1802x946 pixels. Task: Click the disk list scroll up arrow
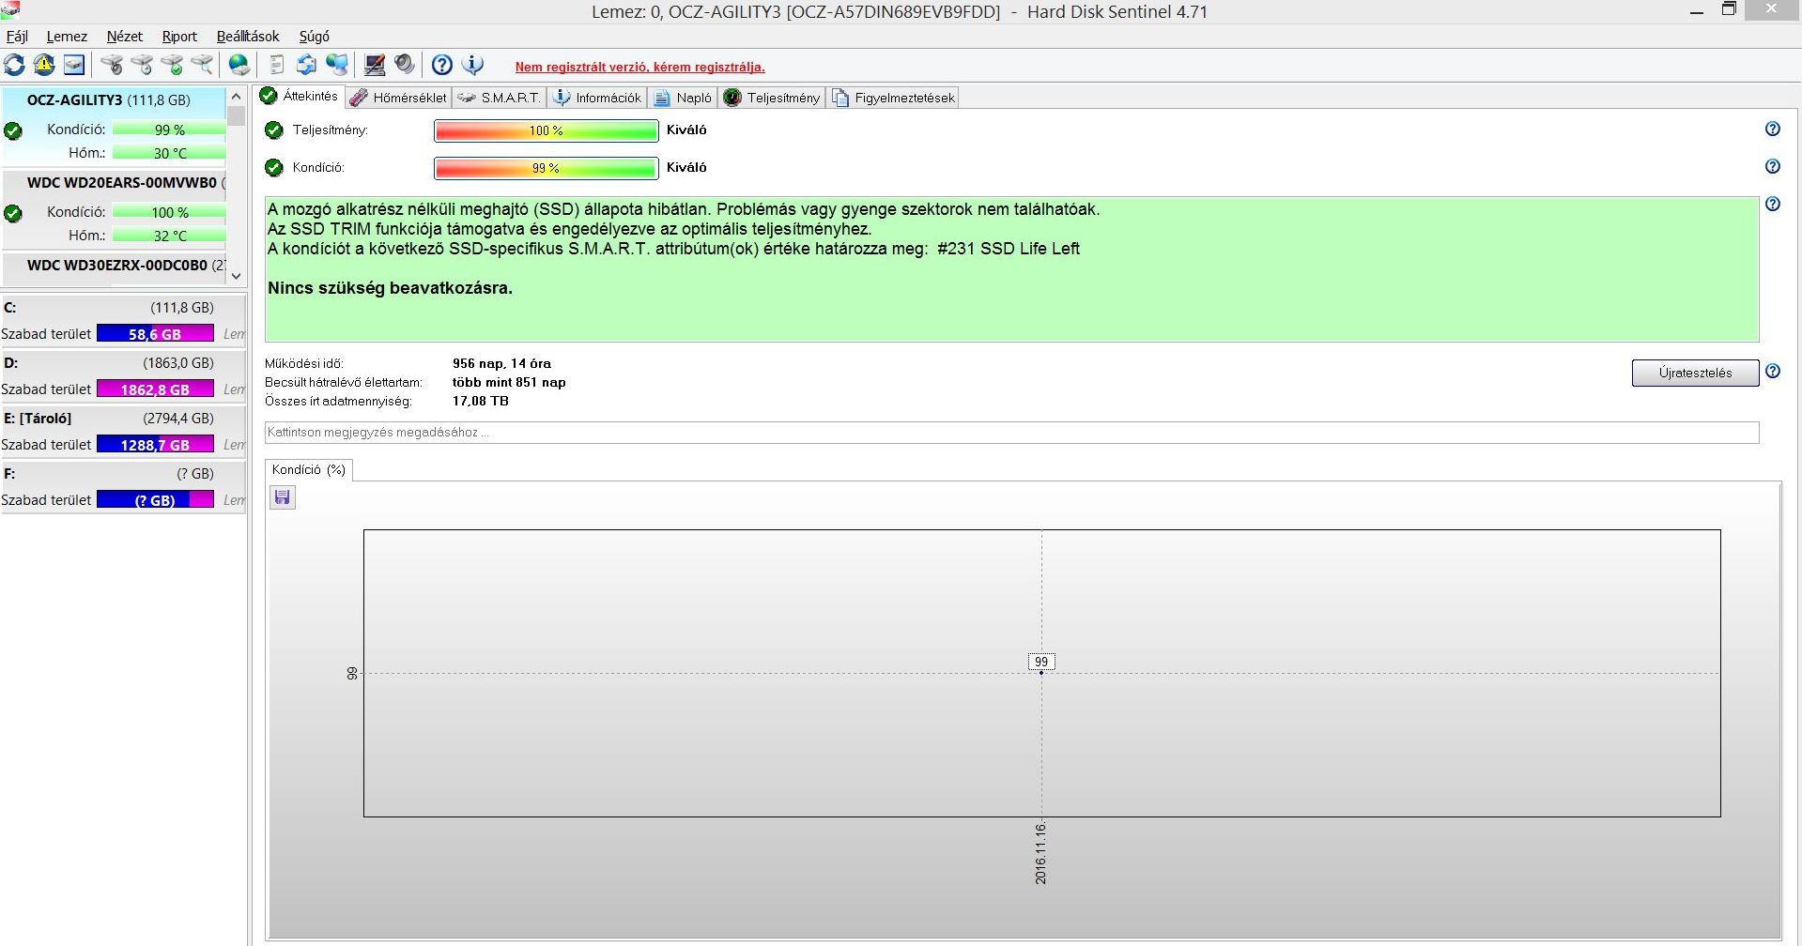pyautogui.click(x=237, y=97)
